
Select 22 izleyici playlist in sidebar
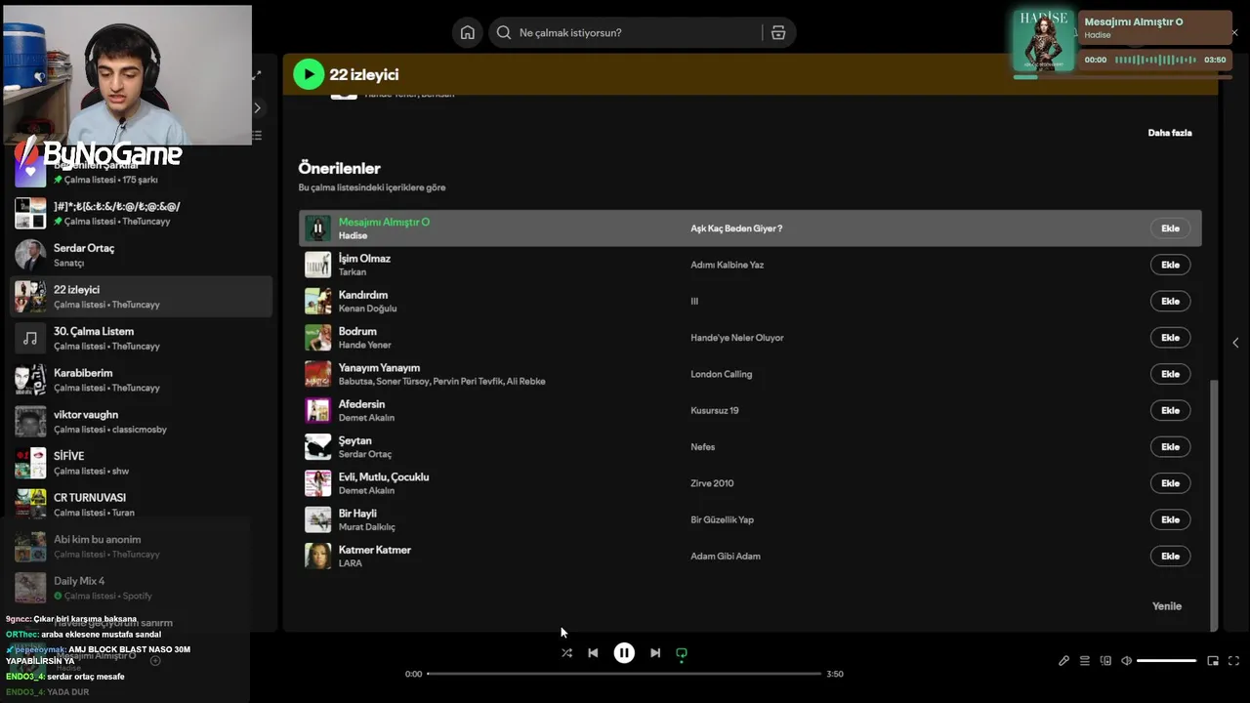pos(142,297)
